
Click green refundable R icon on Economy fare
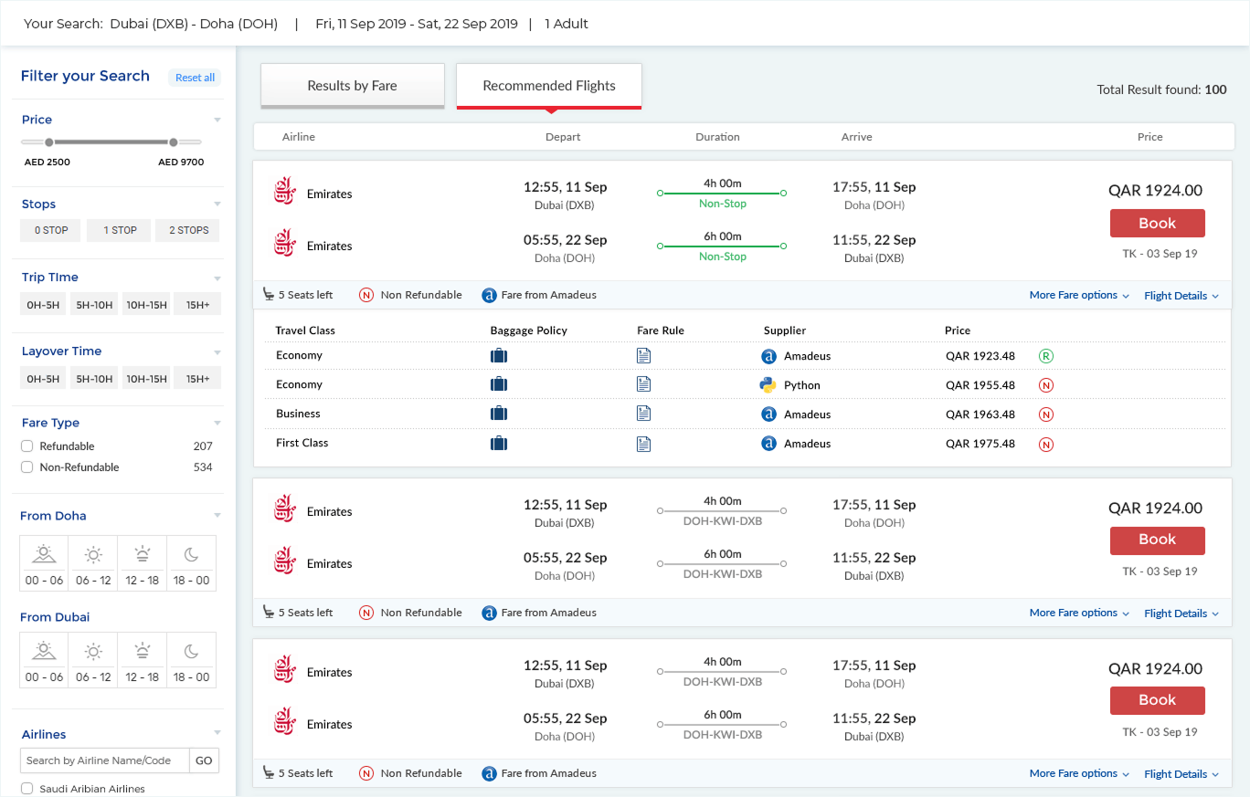click(x=1046, y=356)
